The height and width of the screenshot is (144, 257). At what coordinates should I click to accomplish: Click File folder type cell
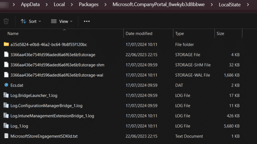point(184,44)
